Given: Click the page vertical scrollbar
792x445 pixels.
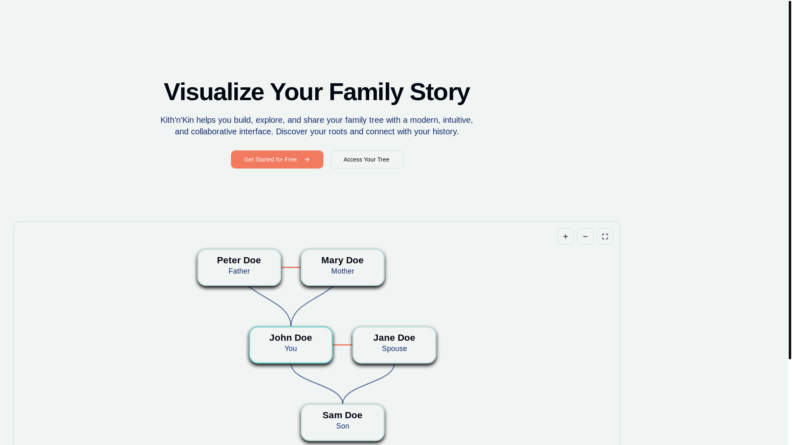Looking at the screenshot, I should click(x=790, y=180).
